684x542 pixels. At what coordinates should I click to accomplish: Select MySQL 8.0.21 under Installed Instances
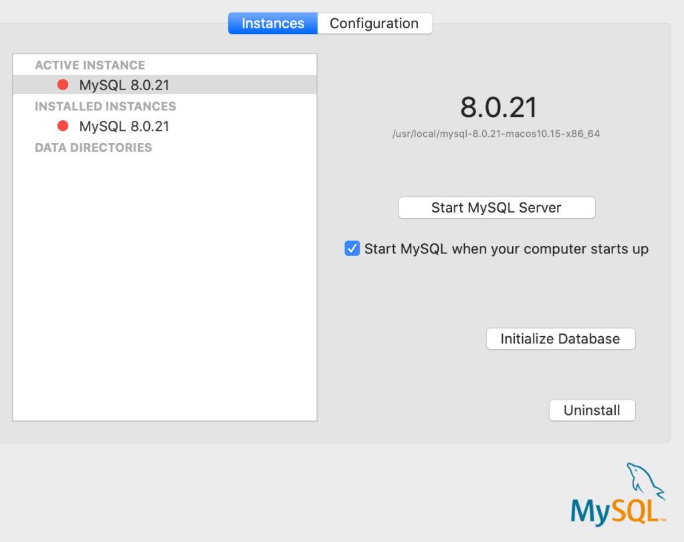[x=124, y=126]
